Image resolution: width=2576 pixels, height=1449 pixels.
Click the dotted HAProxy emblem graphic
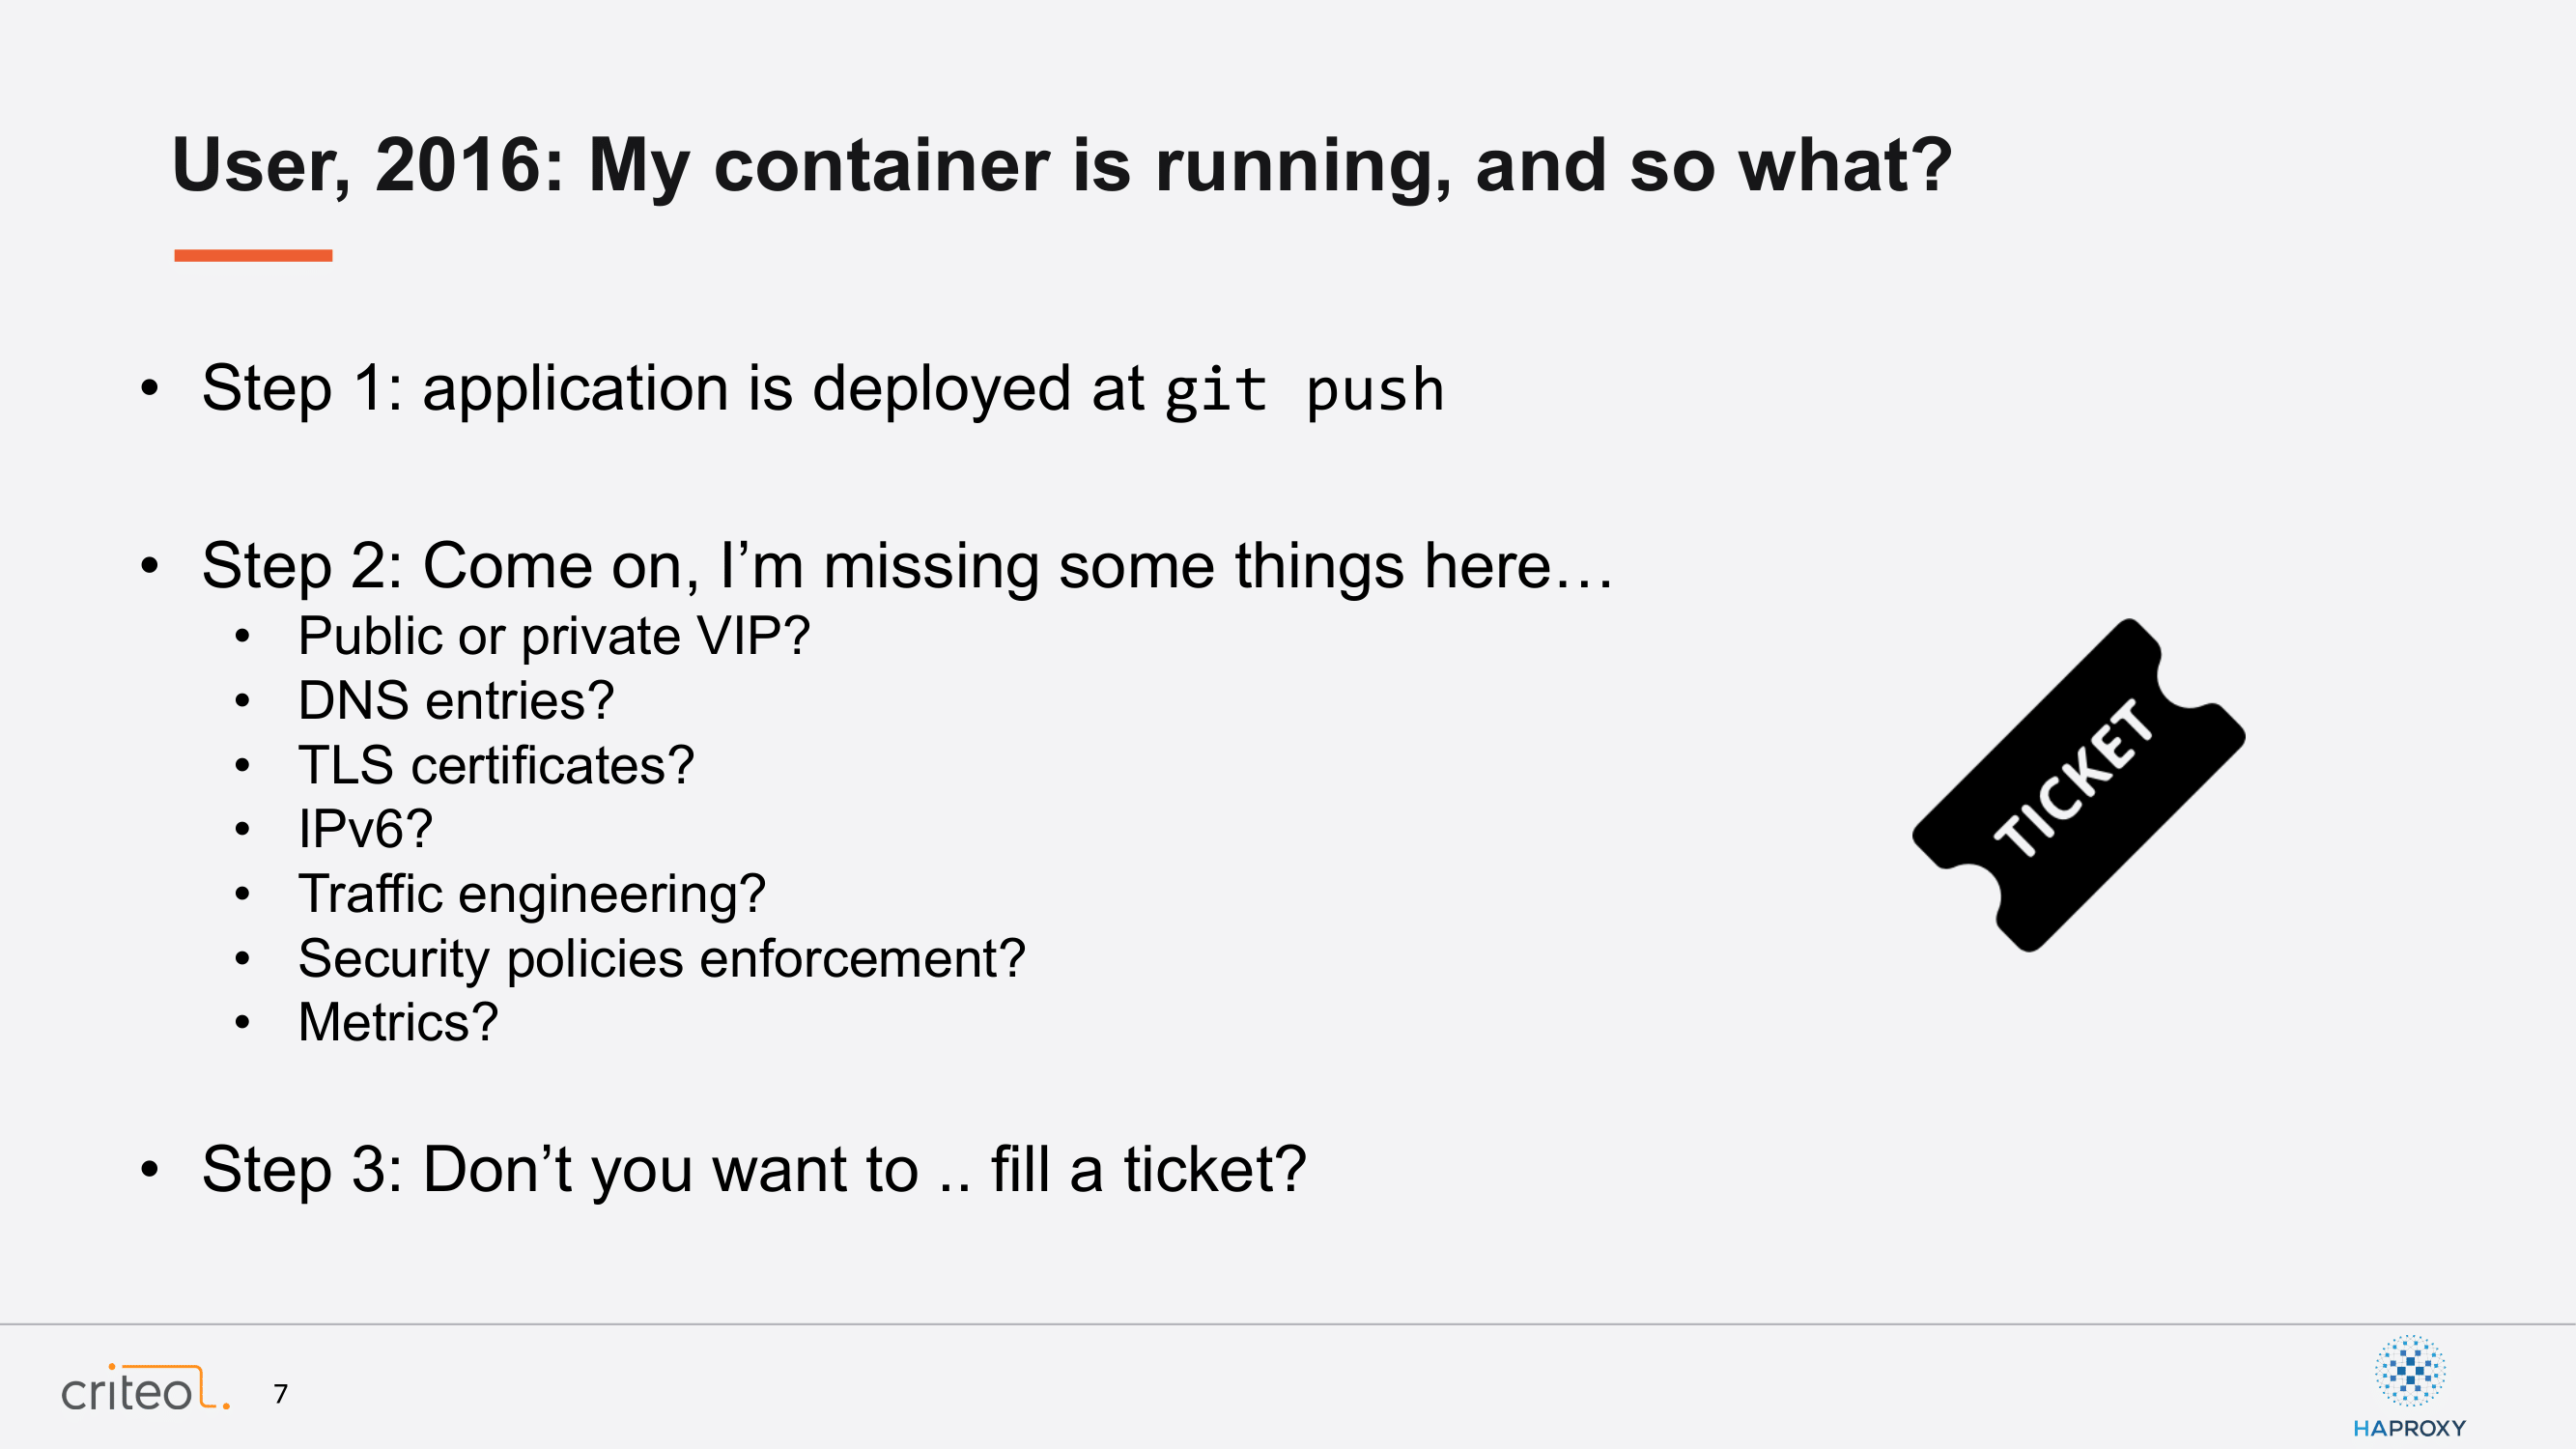(x=2410, y=1370)
